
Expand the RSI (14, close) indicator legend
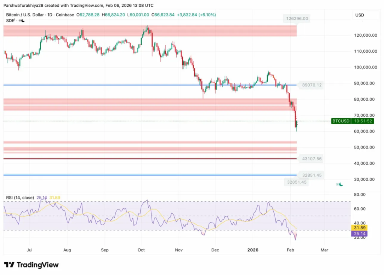pyautogui.click(x=19, y=198)
